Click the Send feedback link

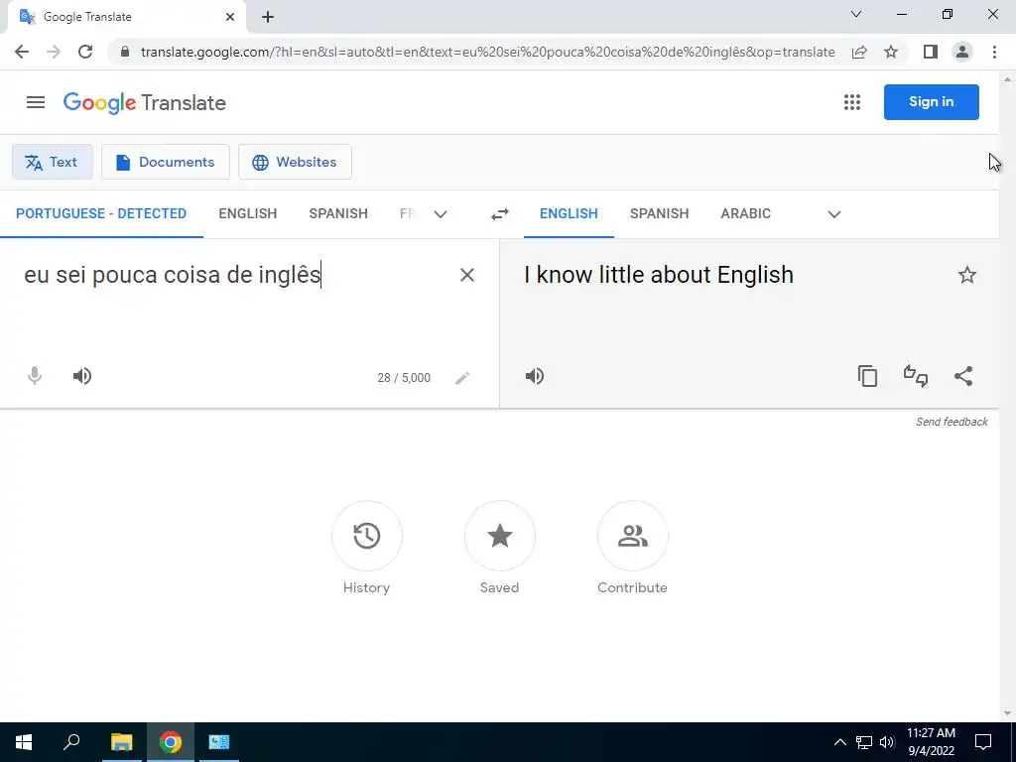[952, 422]
